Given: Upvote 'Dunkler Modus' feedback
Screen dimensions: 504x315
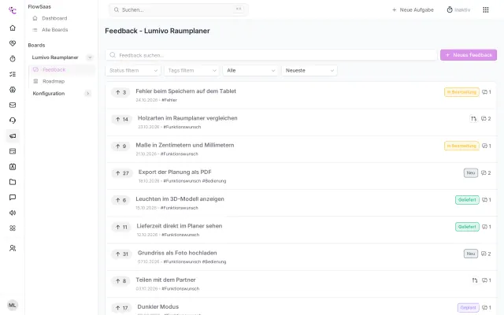Looking at the screenshot, I should pos(121,308).
